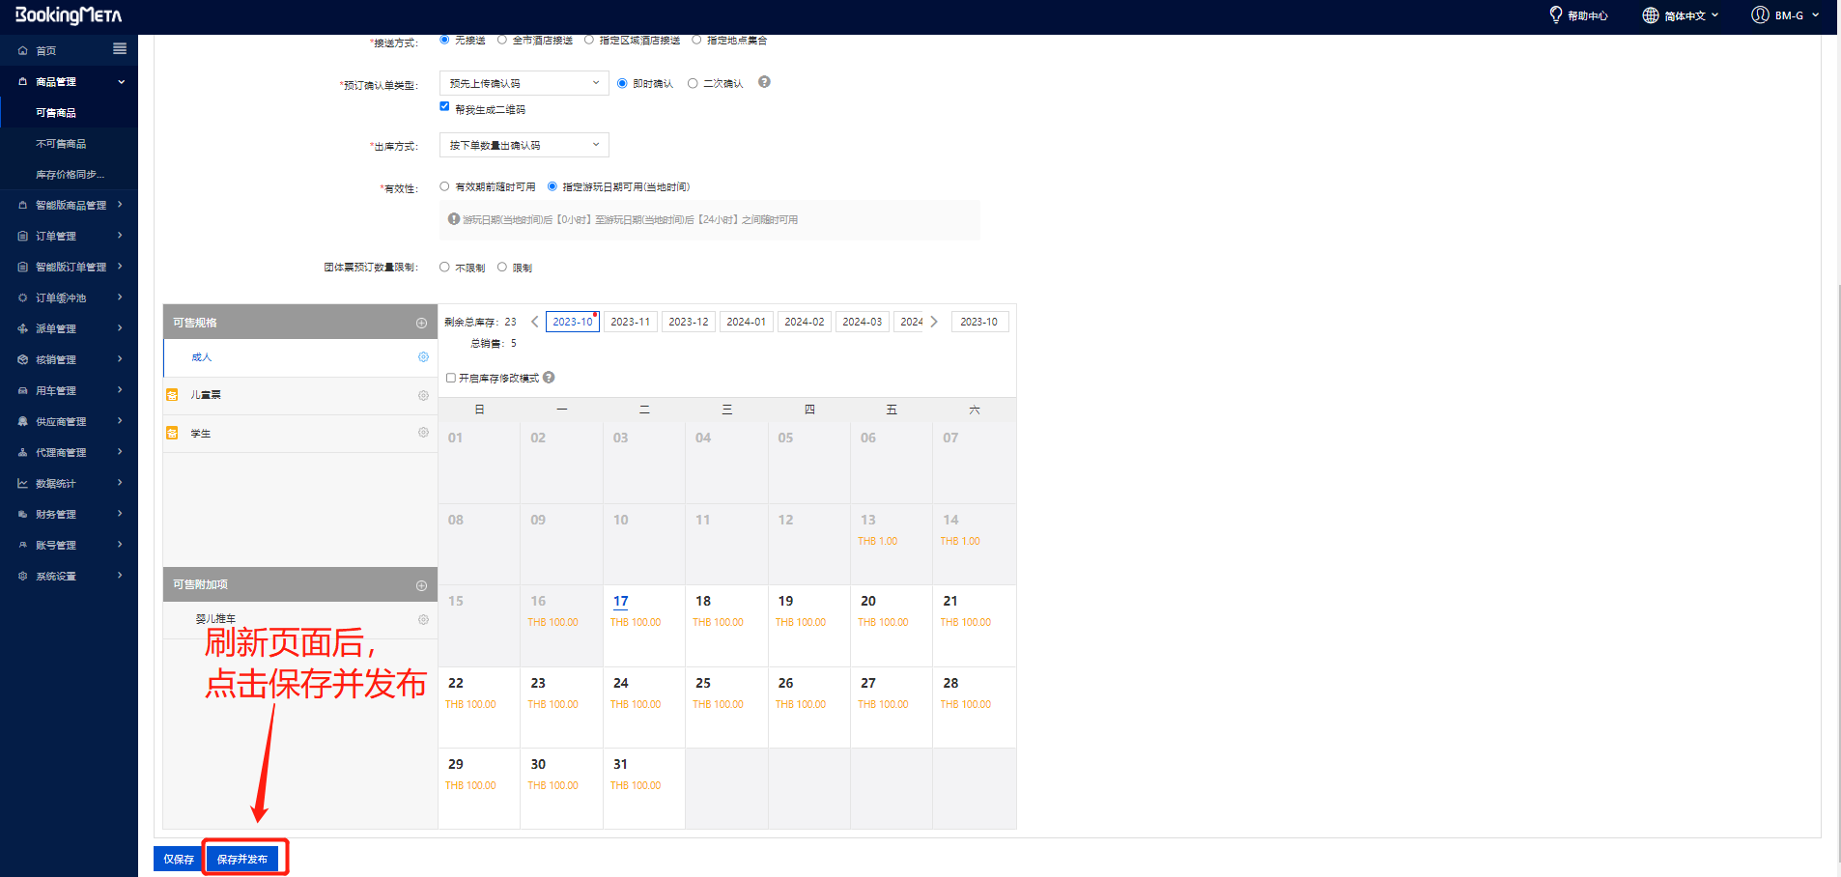Open 订单管理 in the sidebar menu
Image resolution: width=1841 pixels, height=877 pixels.
(70, 236)
